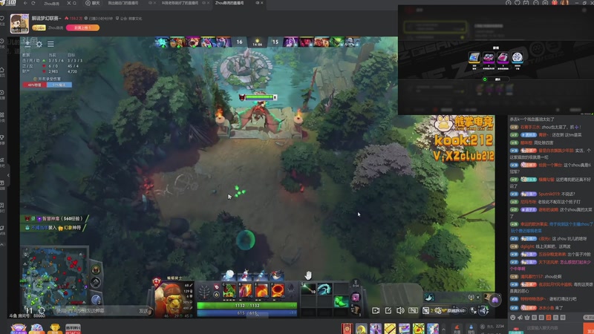Open the in-game hamburger menu
Image resolution: width=594 pixels, height=334 pixels.
[x=50, y=45]
